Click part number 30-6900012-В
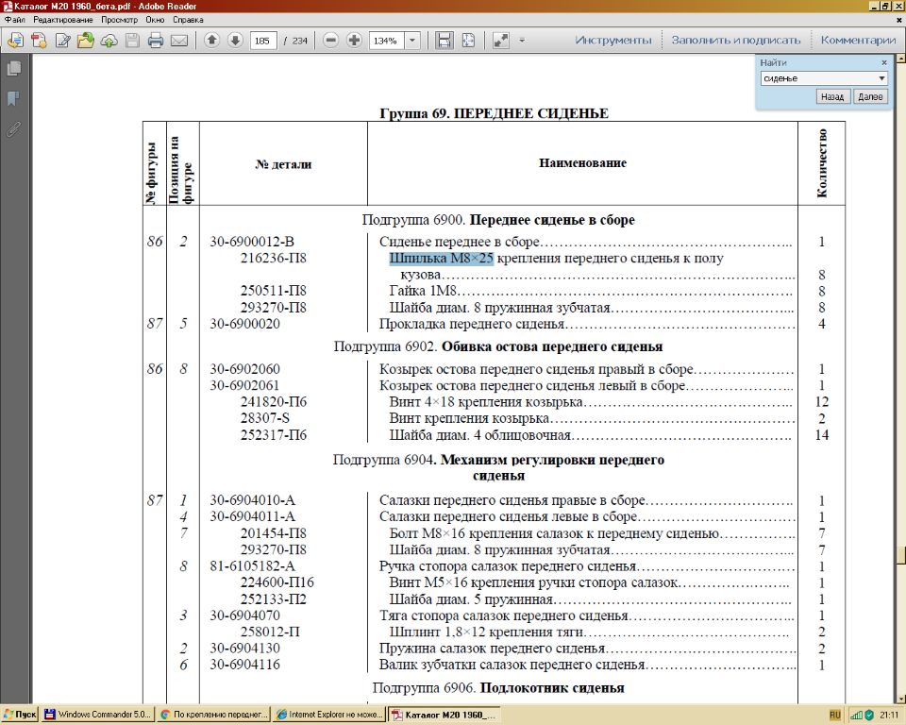Screen dimensions: 906x725 (251, 242)
